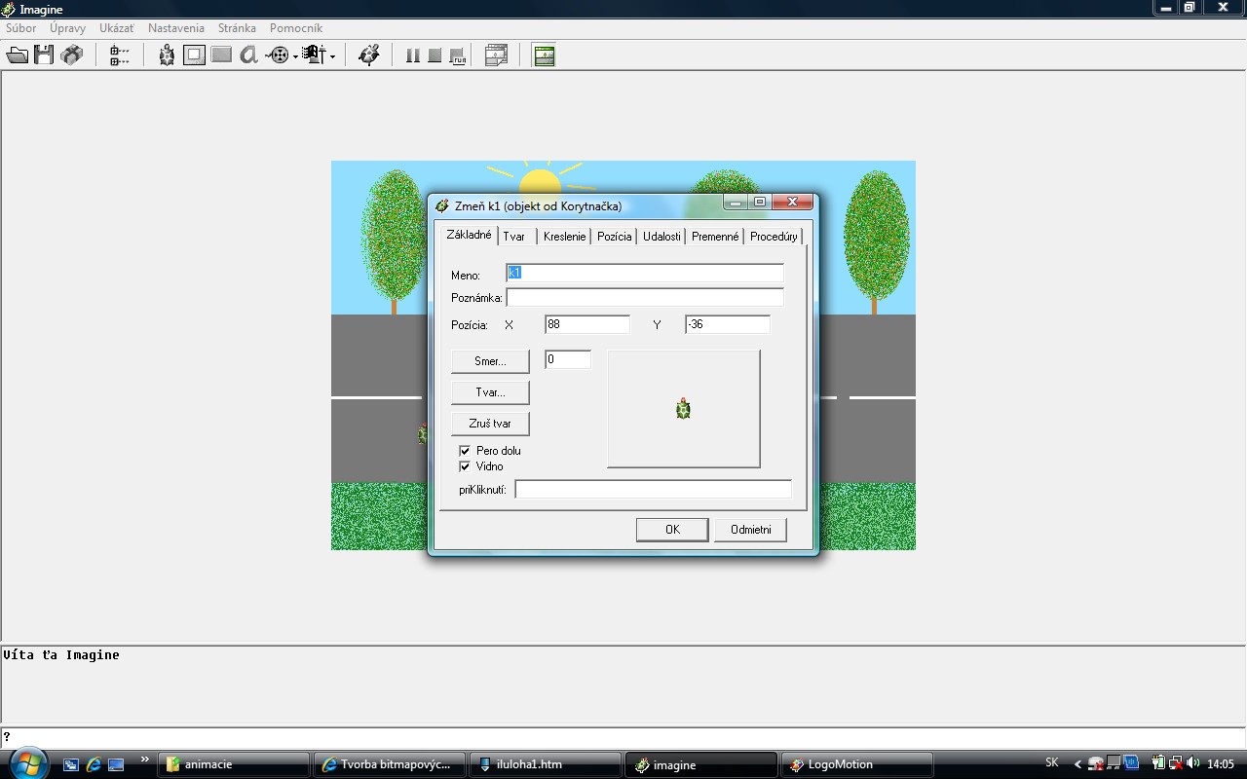Switch to animacie taskbar window
1247x779 pixels.
click(234, 764)
